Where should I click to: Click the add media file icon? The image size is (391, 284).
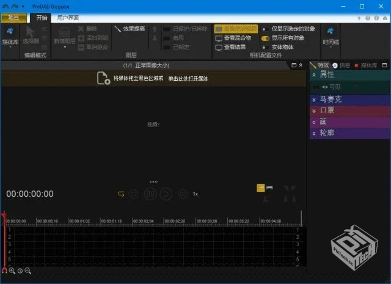pos(103,78)
